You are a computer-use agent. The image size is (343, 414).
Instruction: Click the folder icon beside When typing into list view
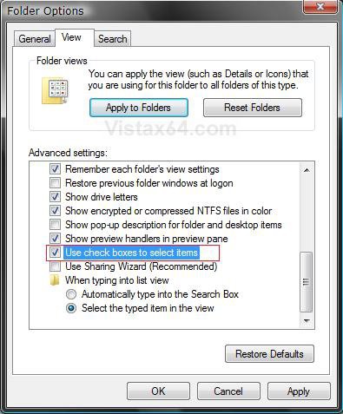click(55, 280)
